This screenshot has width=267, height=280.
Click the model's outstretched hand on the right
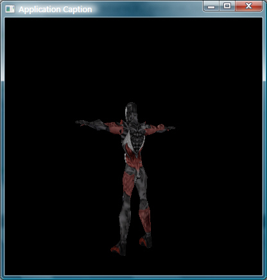(x=170, y=128)
